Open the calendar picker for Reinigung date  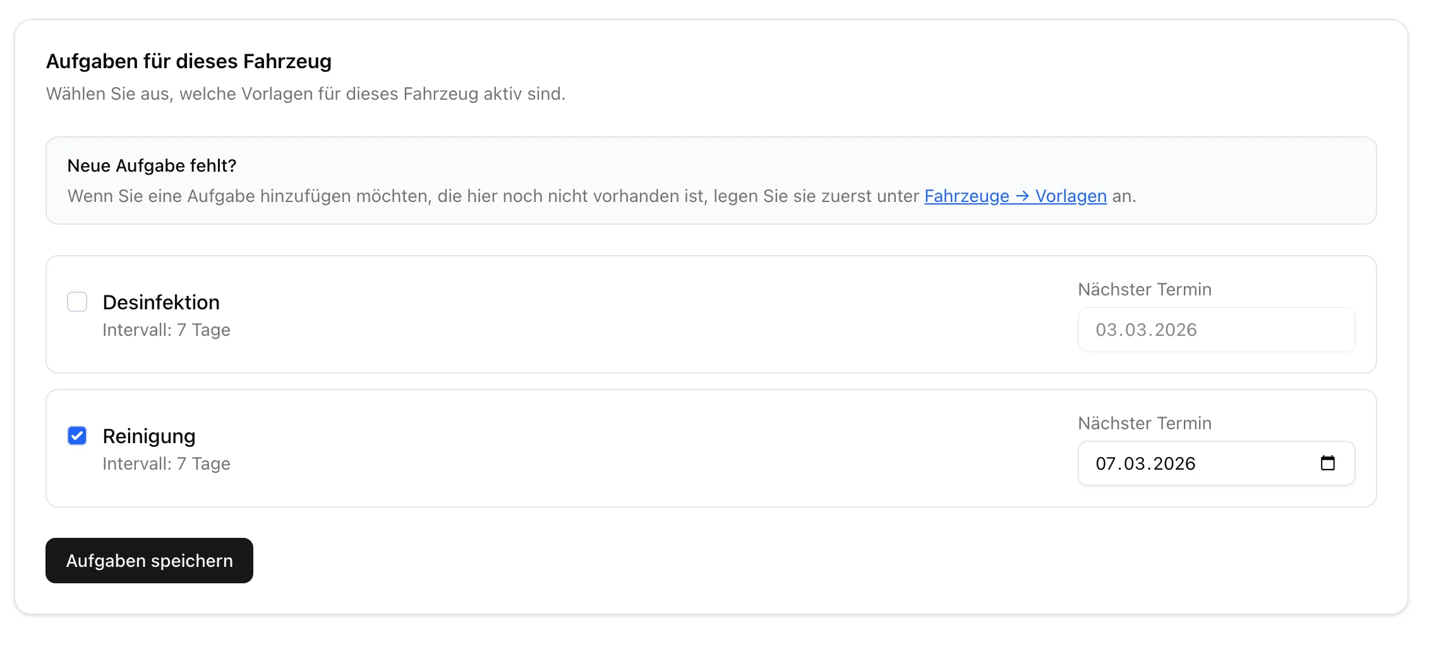click(x=1329, y=463)
